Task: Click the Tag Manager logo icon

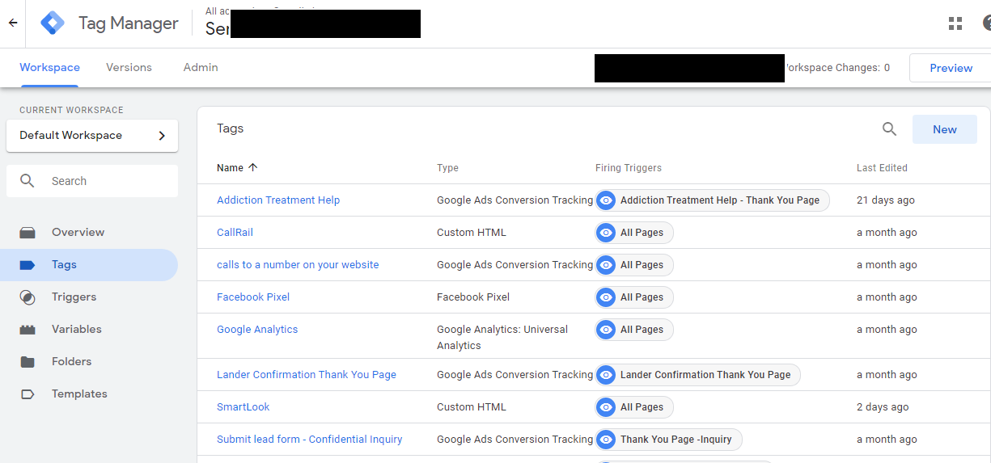Action: coord(53,23)
